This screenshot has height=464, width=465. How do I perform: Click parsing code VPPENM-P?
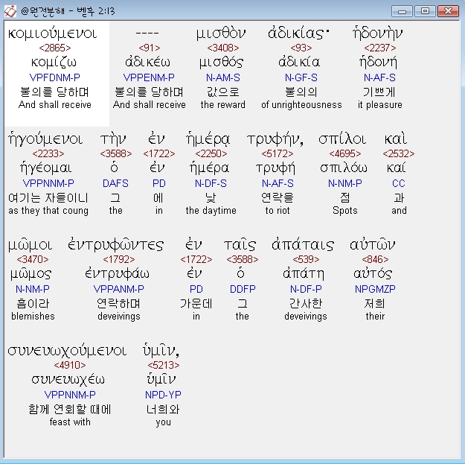tap(149, 77)
